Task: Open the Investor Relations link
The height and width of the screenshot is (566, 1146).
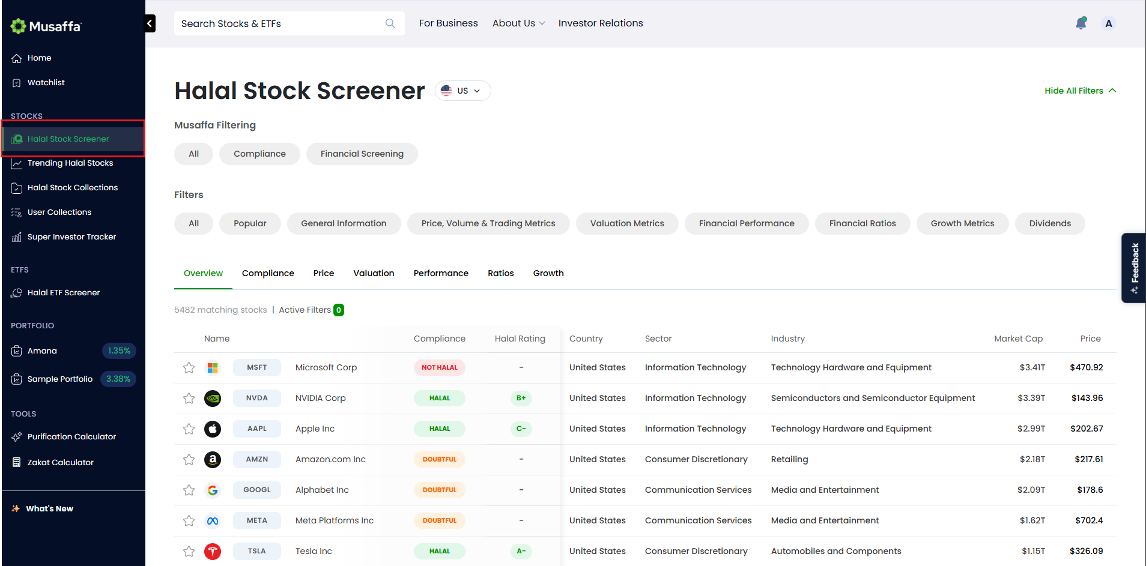Action: pyautogui.click(x=601, y=23)
